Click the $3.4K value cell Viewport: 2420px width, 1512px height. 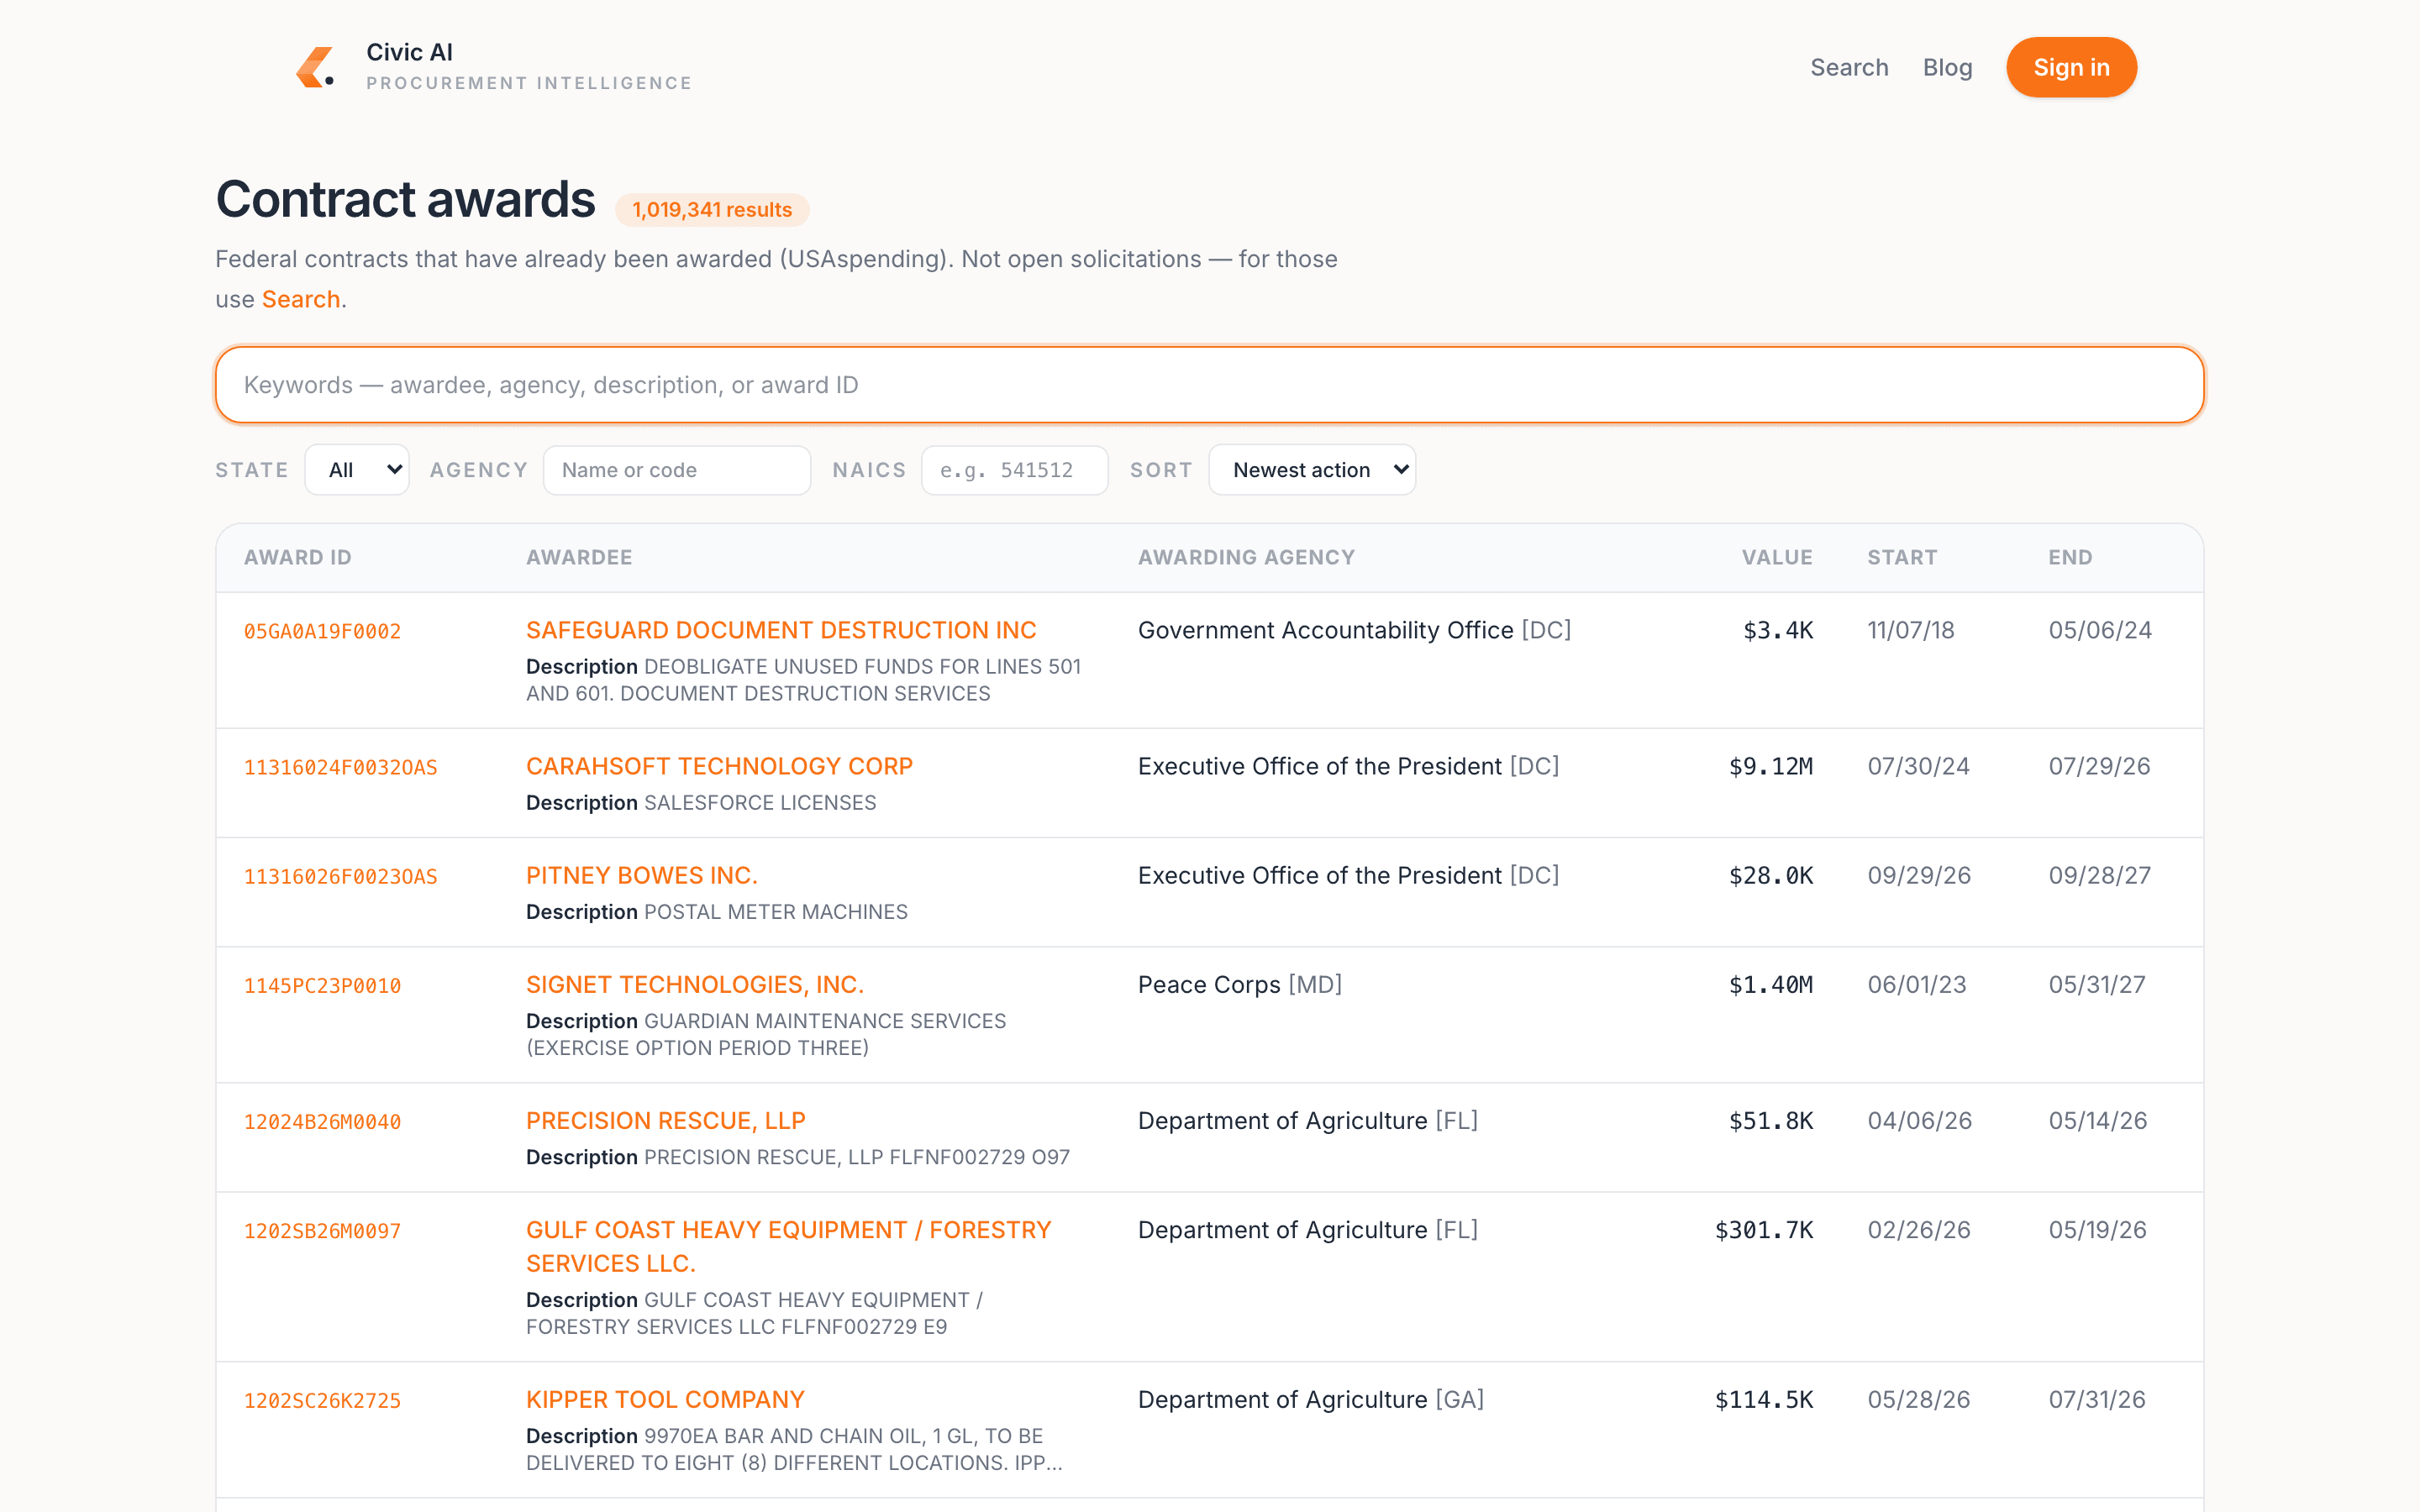click(1777, 630)
